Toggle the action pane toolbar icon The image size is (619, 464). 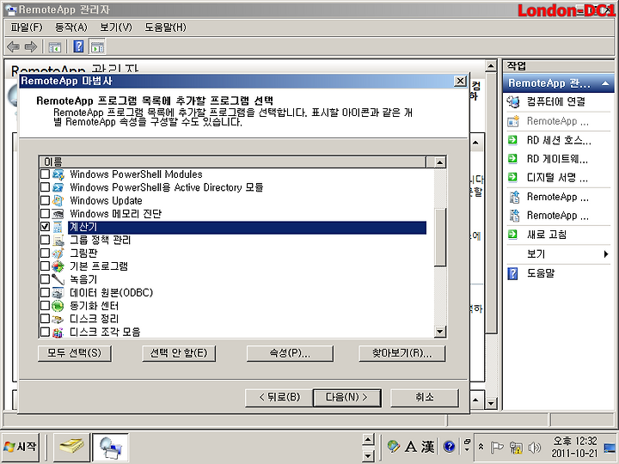click(97, 47)
